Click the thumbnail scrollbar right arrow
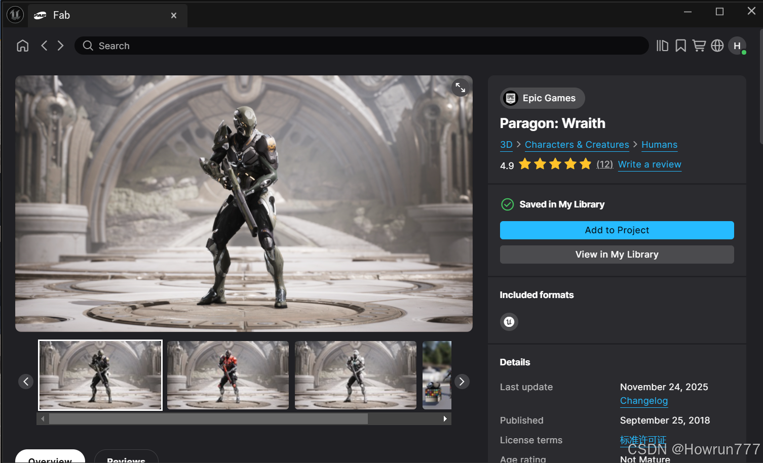The height and width of the screenshot is (463, 763). (445, 419)
